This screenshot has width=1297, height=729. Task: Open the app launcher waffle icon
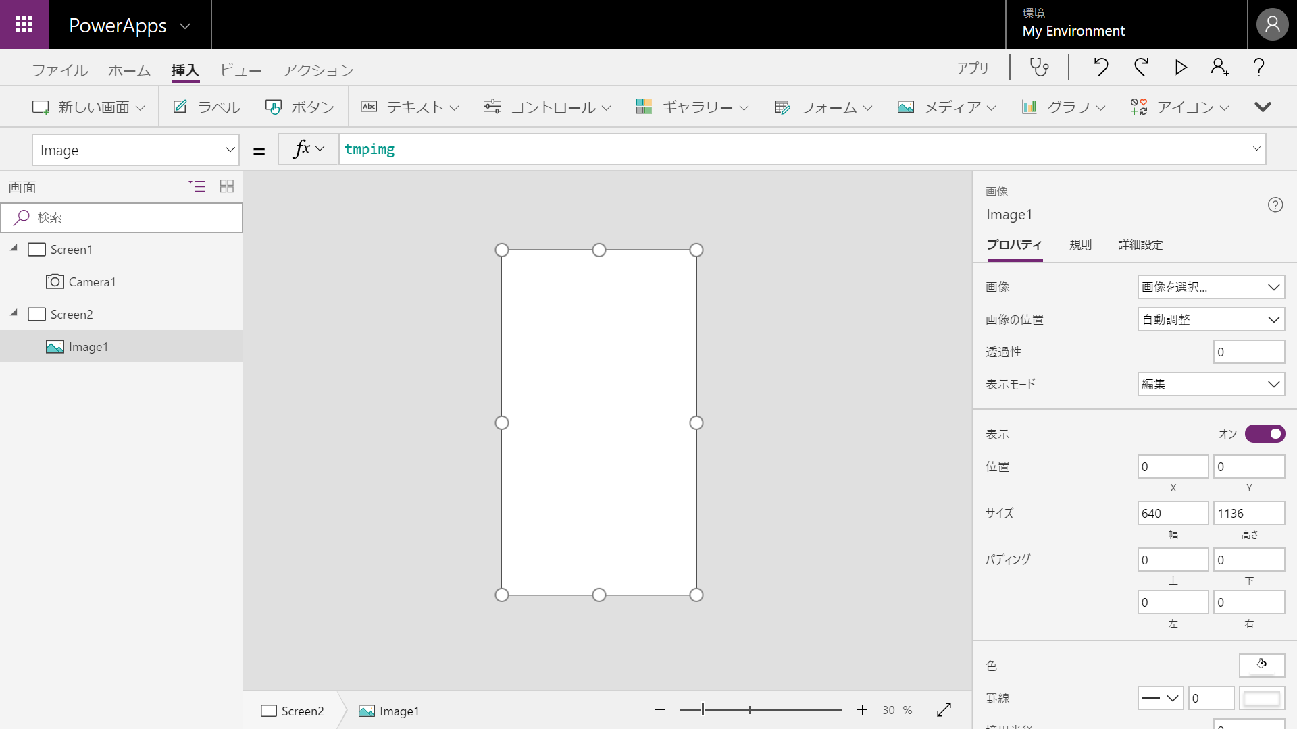[24, 24]
